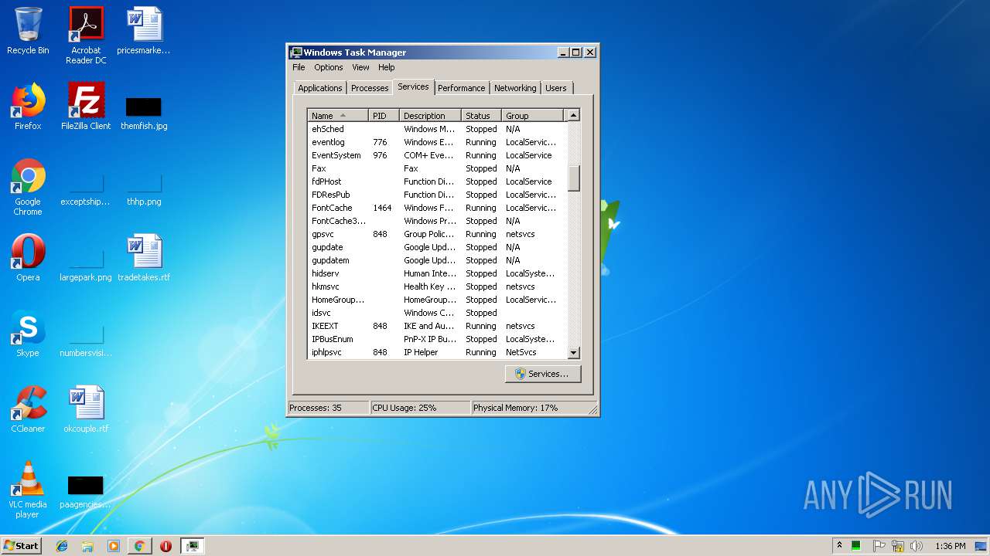Select the fdPHost service row
This screenshot has height=556, width=990.
[437, 181]
